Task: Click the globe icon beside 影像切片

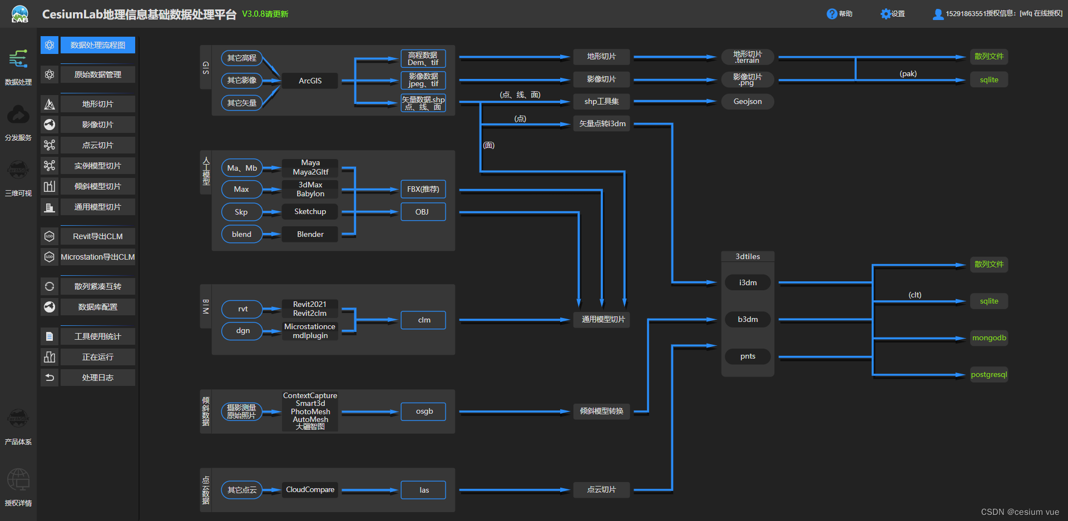Action: point(50,125)
